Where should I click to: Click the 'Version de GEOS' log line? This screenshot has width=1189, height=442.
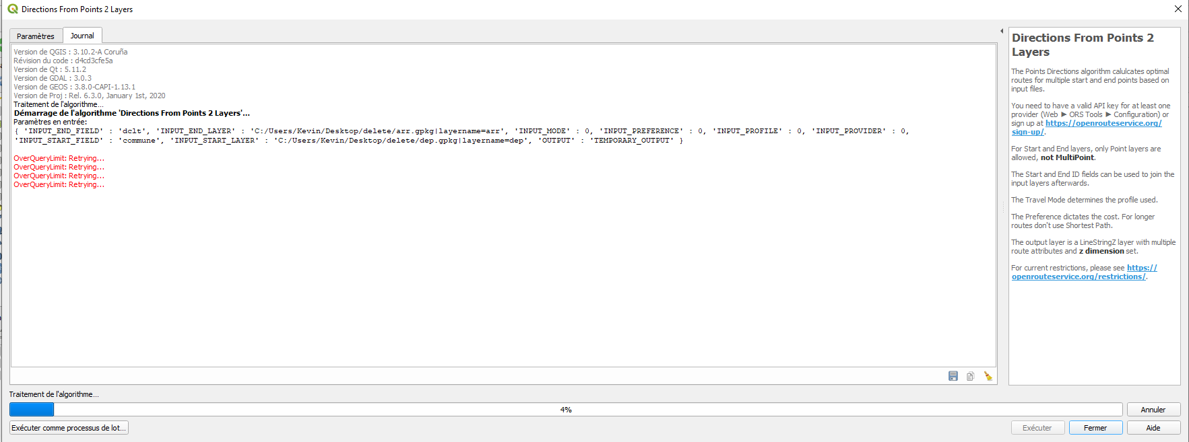[x=75, y=87]
